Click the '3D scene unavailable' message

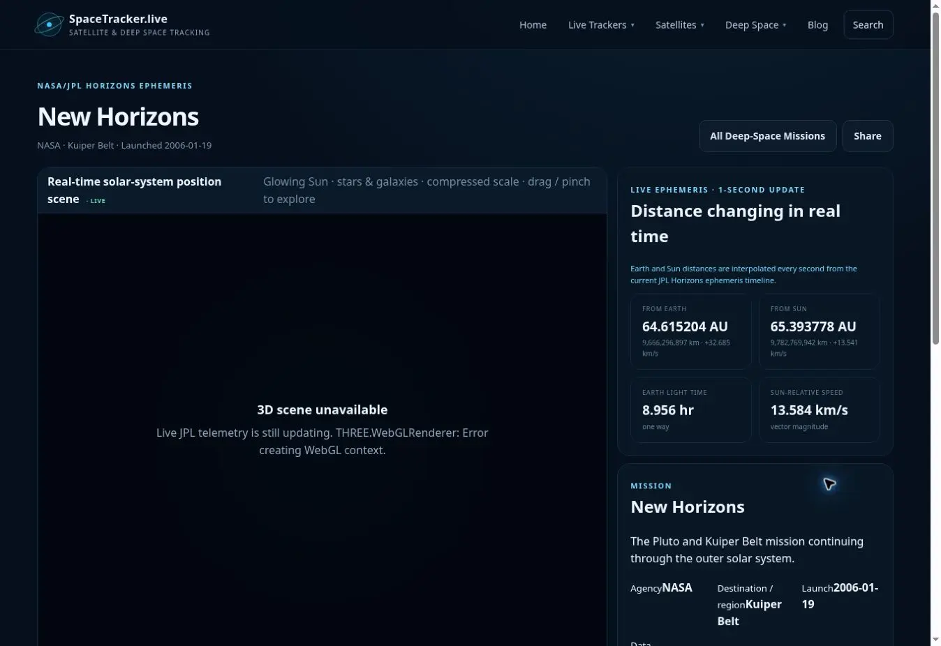click(322, 410)
